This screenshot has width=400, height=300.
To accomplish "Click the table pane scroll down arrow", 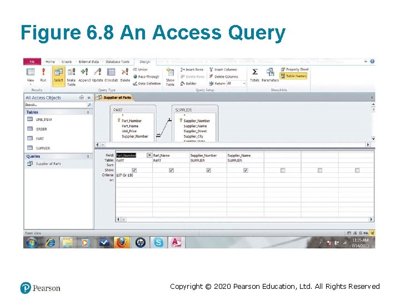I will pos(373,139).
